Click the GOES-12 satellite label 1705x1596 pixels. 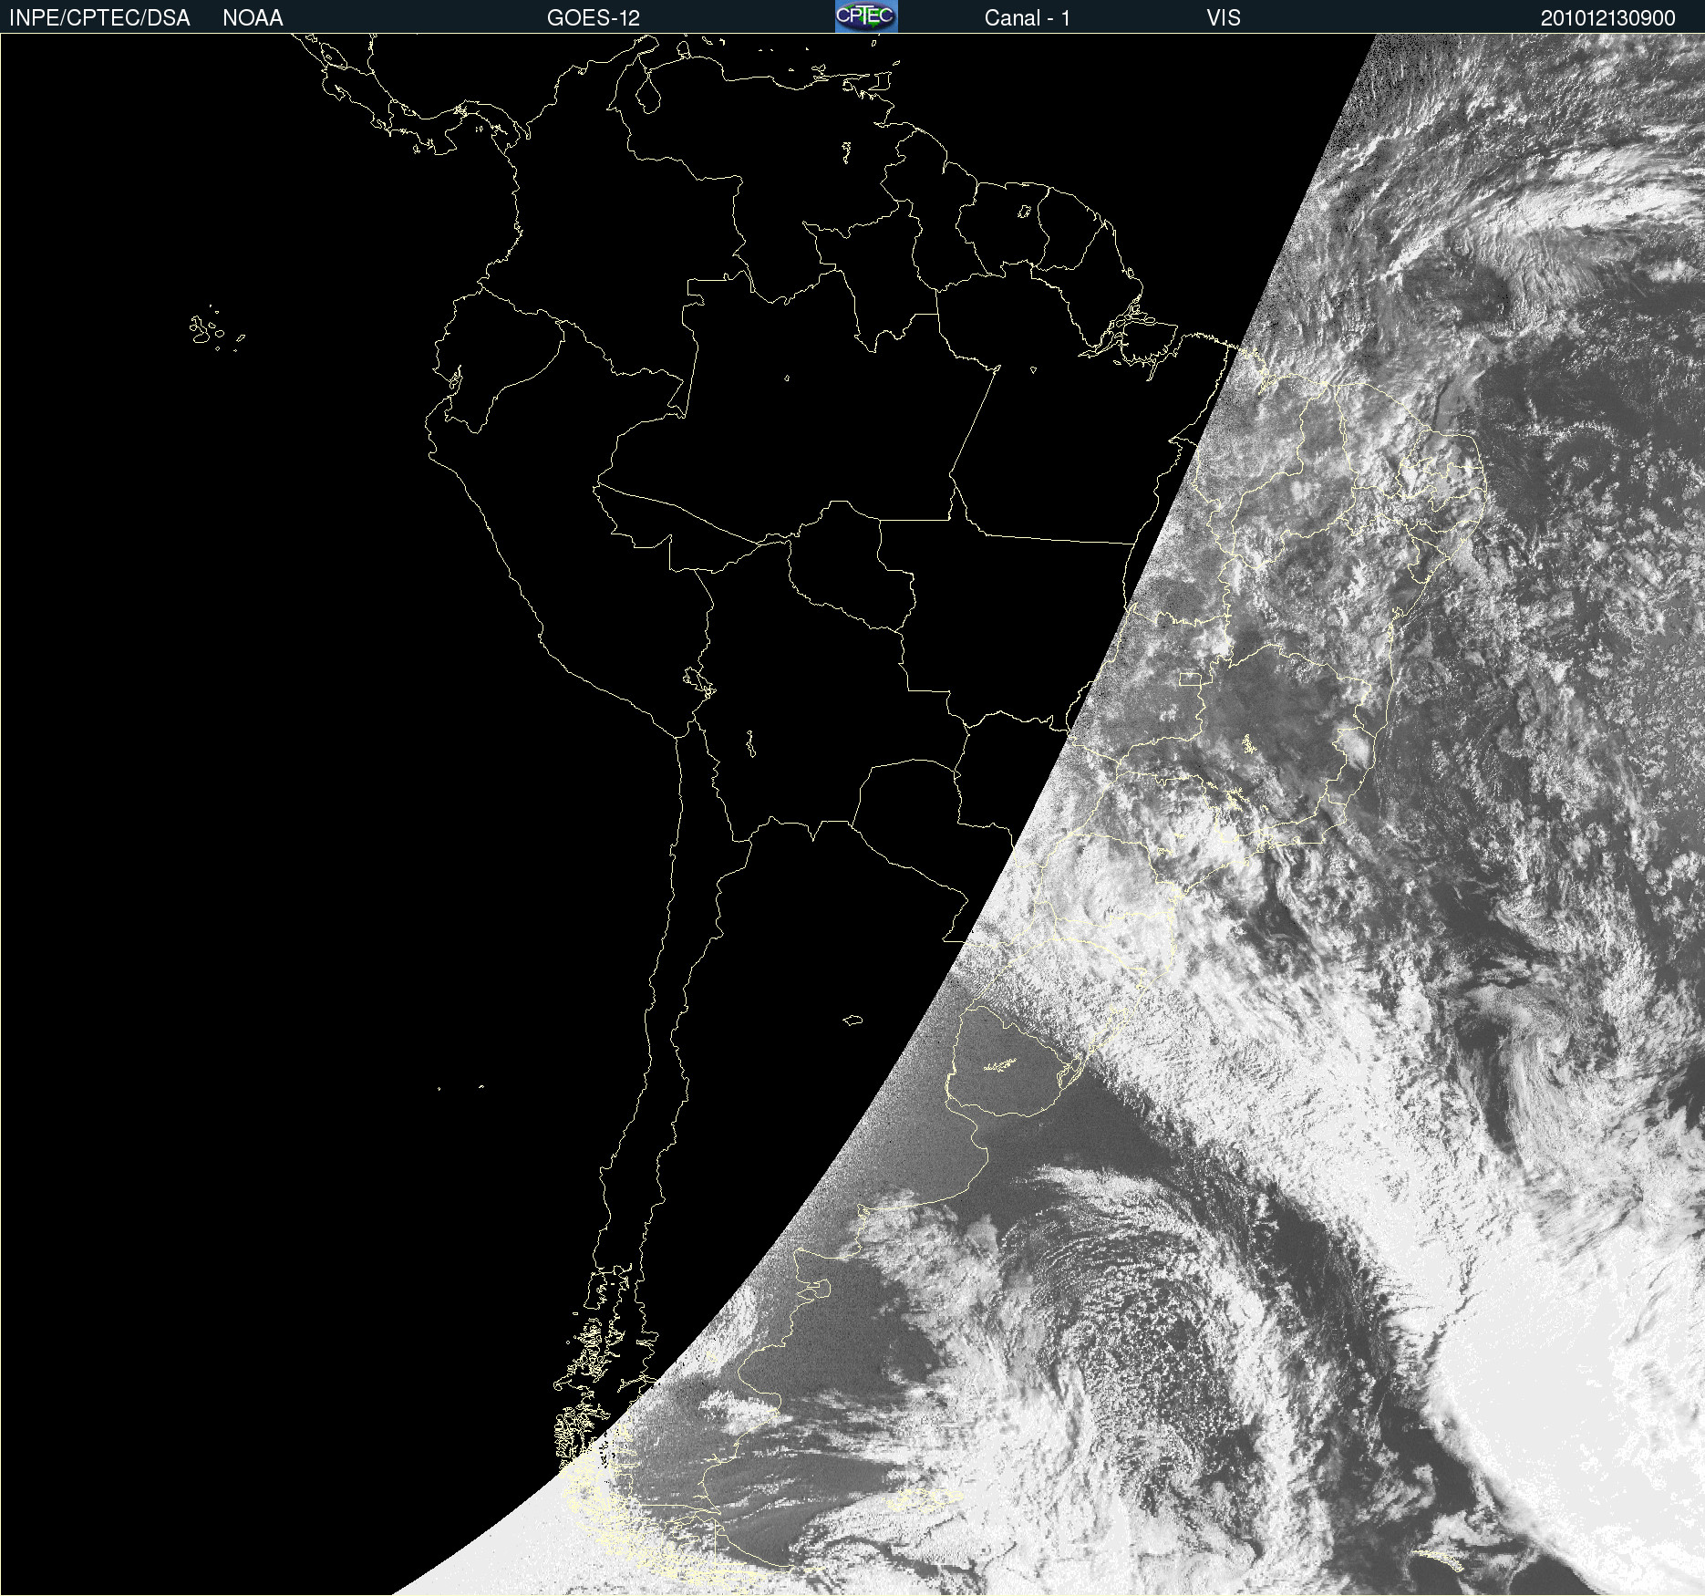coord(594,17)
